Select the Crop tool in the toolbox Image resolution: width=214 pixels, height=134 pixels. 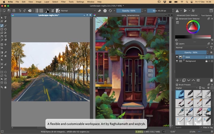tap(2, 48)
